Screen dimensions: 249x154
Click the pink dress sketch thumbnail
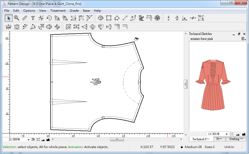click(x=213, y=85)
